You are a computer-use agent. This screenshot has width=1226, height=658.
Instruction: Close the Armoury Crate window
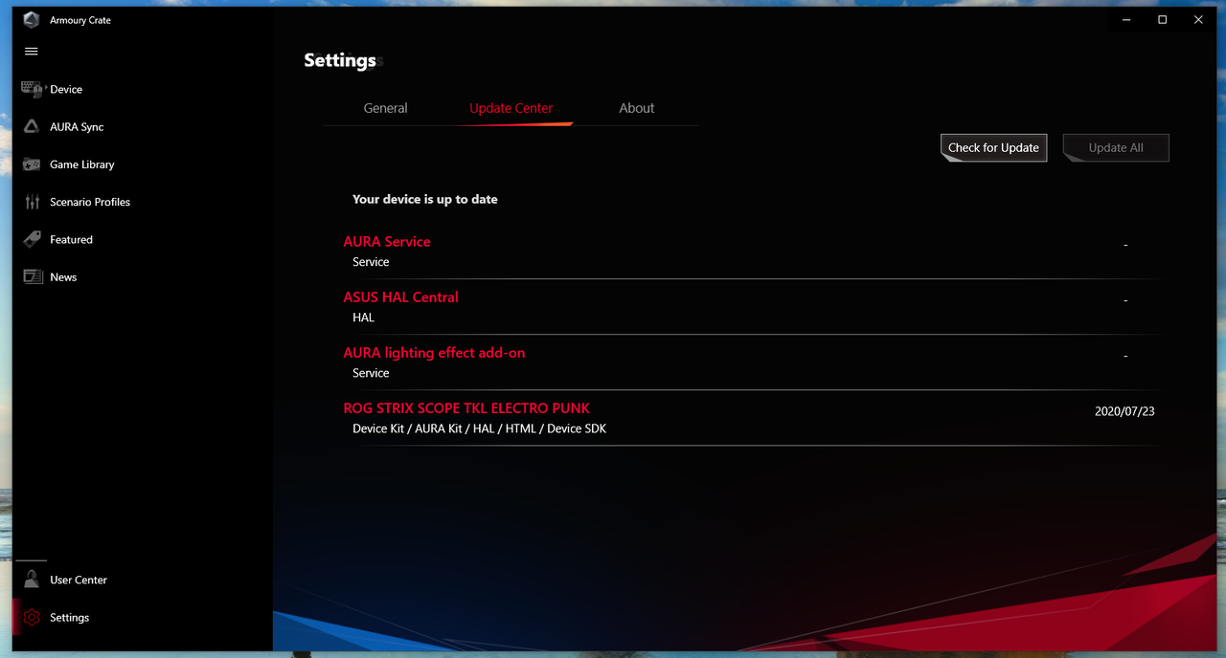click(1199, 19)
